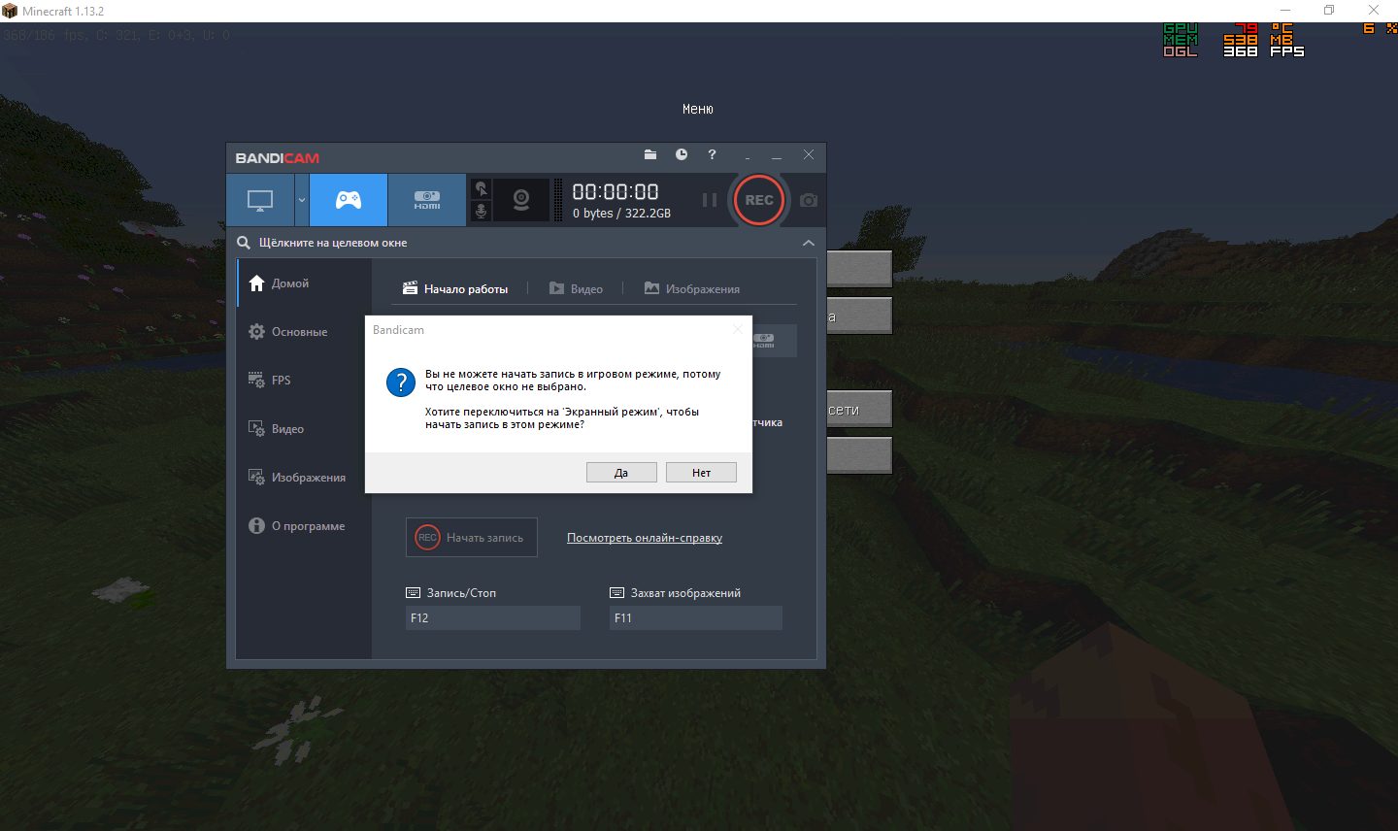The width and height of the screenshot is (1398, 831).
Task: Minimize the Bandicam window
Action: pyautogui.click(x=777, y=155)
